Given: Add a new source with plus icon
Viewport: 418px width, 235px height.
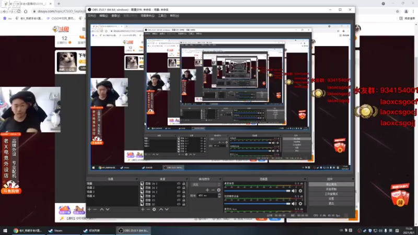Looking at the screenshot, I should click(x=143, y=209).
